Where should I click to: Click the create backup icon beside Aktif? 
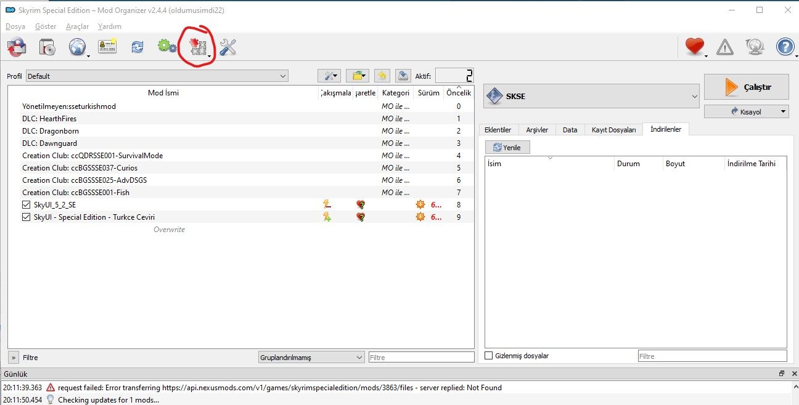click(x=403, y=76)
